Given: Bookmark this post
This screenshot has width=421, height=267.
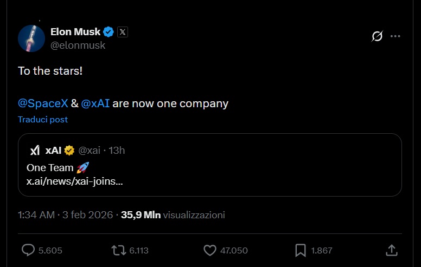Looking at the screenshot, I should (301, 250).
